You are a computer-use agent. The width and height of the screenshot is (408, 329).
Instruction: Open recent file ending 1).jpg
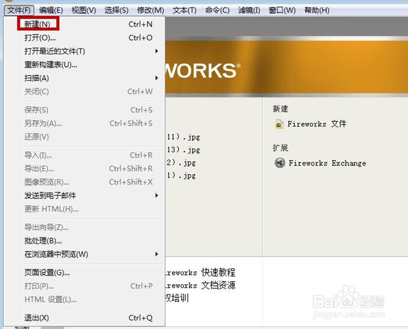point(181,176)
